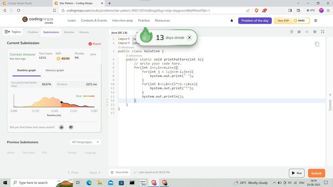Switch to the Submissions tab
Viewport: 333px width, 187px height.
[x=51, y=32]
